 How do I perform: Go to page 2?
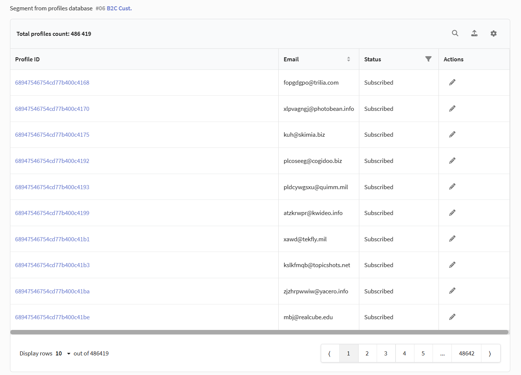click(x=367, y=354)
